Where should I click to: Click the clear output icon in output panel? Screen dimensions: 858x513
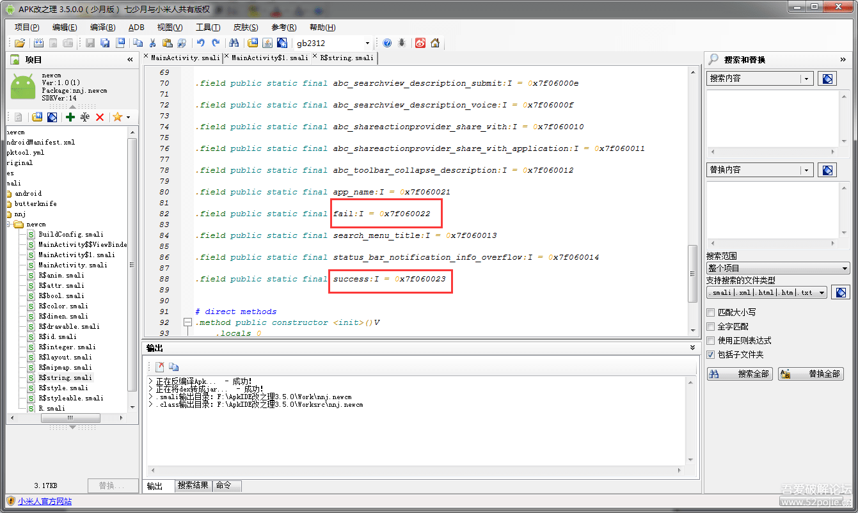point(161,367)
